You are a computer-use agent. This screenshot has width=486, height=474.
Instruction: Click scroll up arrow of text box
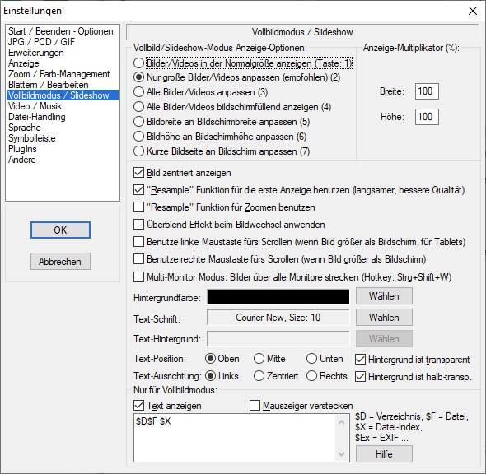[342, 422]
